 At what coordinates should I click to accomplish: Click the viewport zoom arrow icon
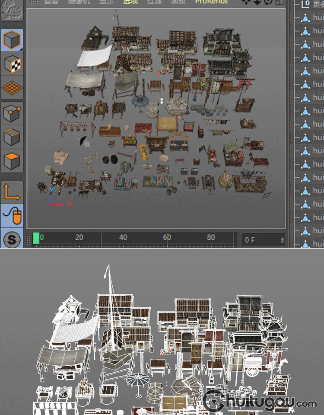(257, 2)
